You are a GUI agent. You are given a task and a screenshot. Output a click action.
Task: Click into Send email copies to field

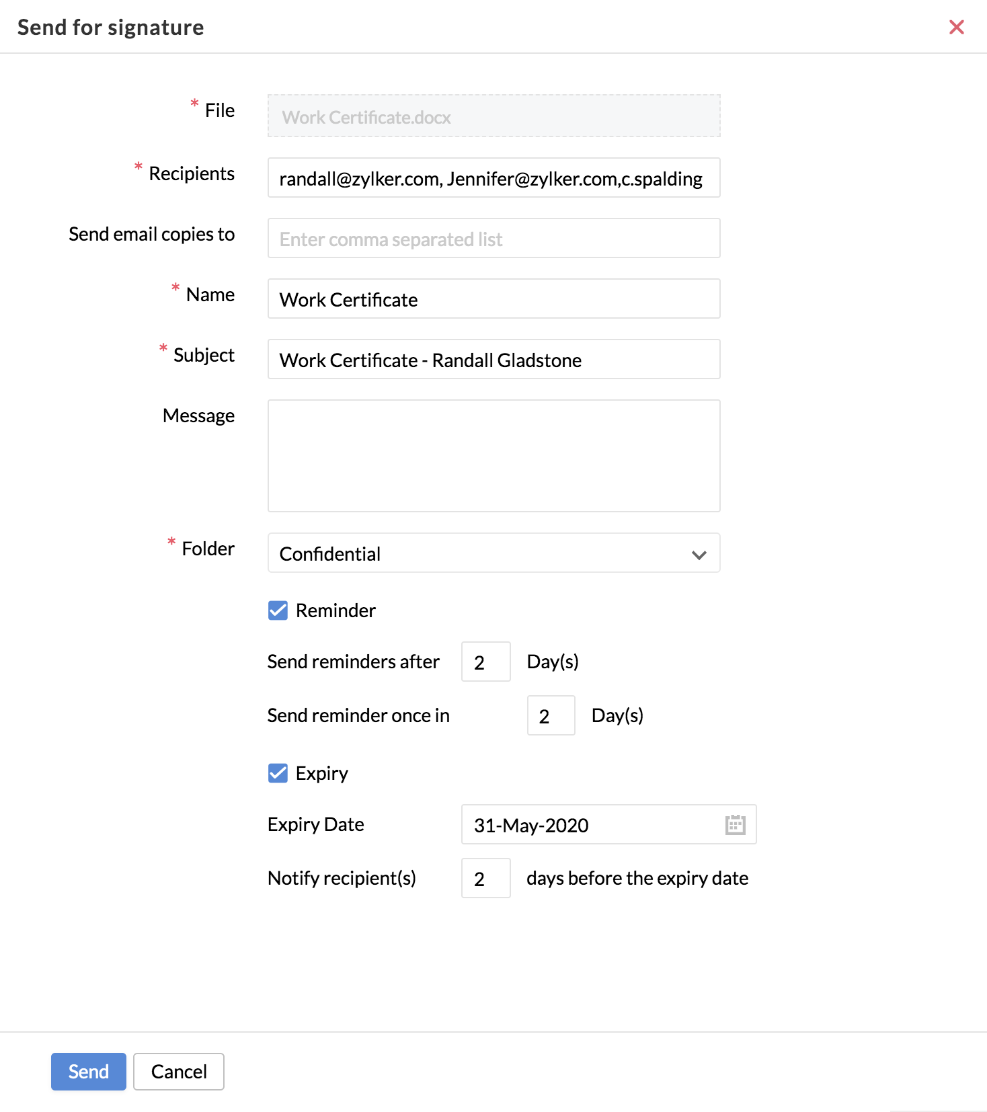pyautogui.click(x=494, y=238)
